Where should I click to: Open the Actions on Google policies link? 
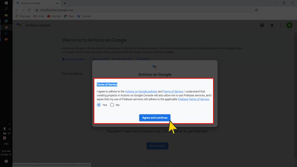(x=141, y=91)
